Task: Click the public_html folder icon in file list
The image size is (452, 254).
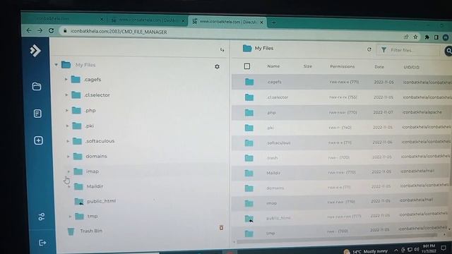Action: pos(249,219)
